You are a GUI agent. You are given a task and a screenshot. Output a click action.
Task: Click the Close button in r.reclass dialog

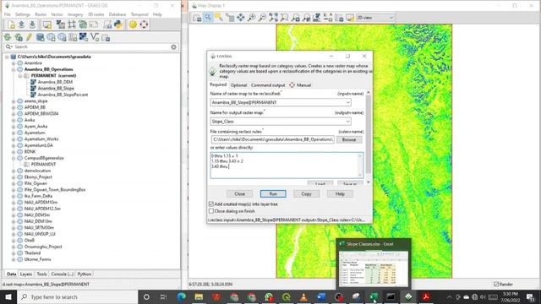click(239, 193)
